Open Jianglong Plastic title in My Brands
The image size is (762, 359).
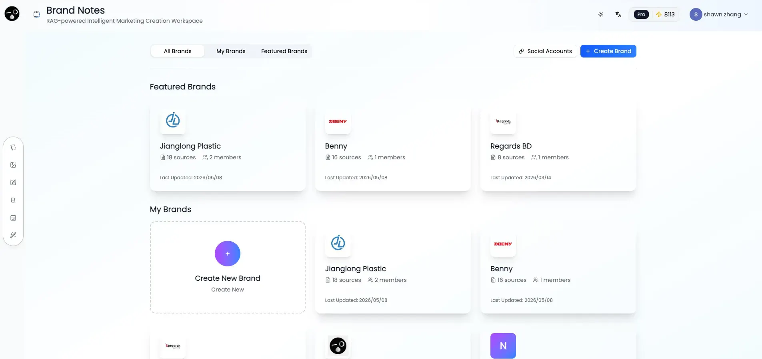(355, 269)
